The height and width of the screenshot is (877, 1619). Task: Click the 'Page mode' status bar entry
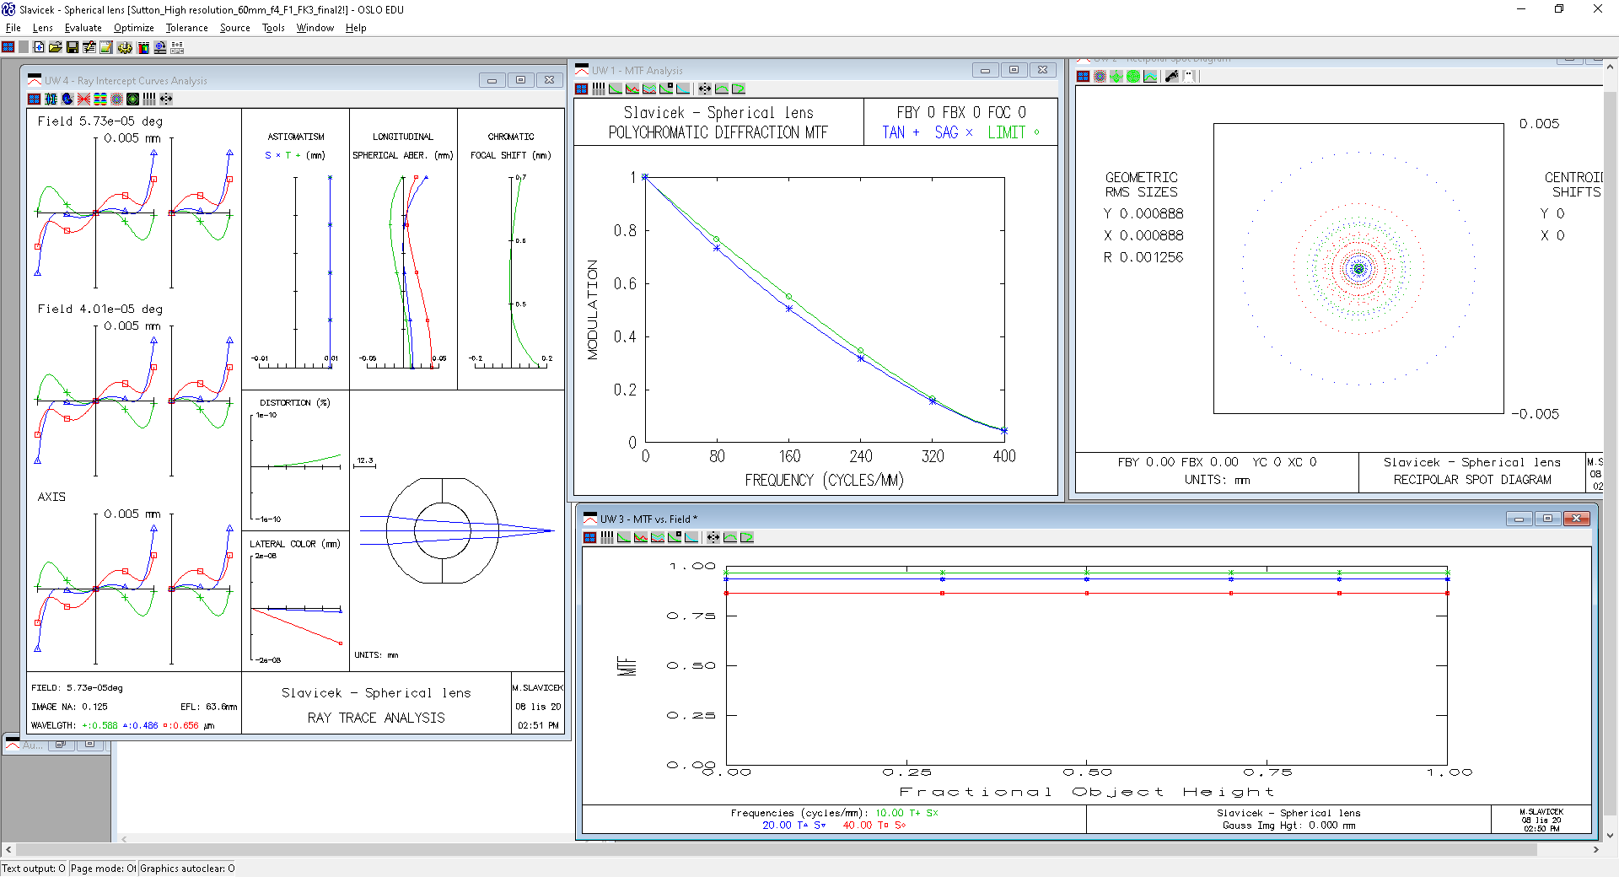pos(104,869)
